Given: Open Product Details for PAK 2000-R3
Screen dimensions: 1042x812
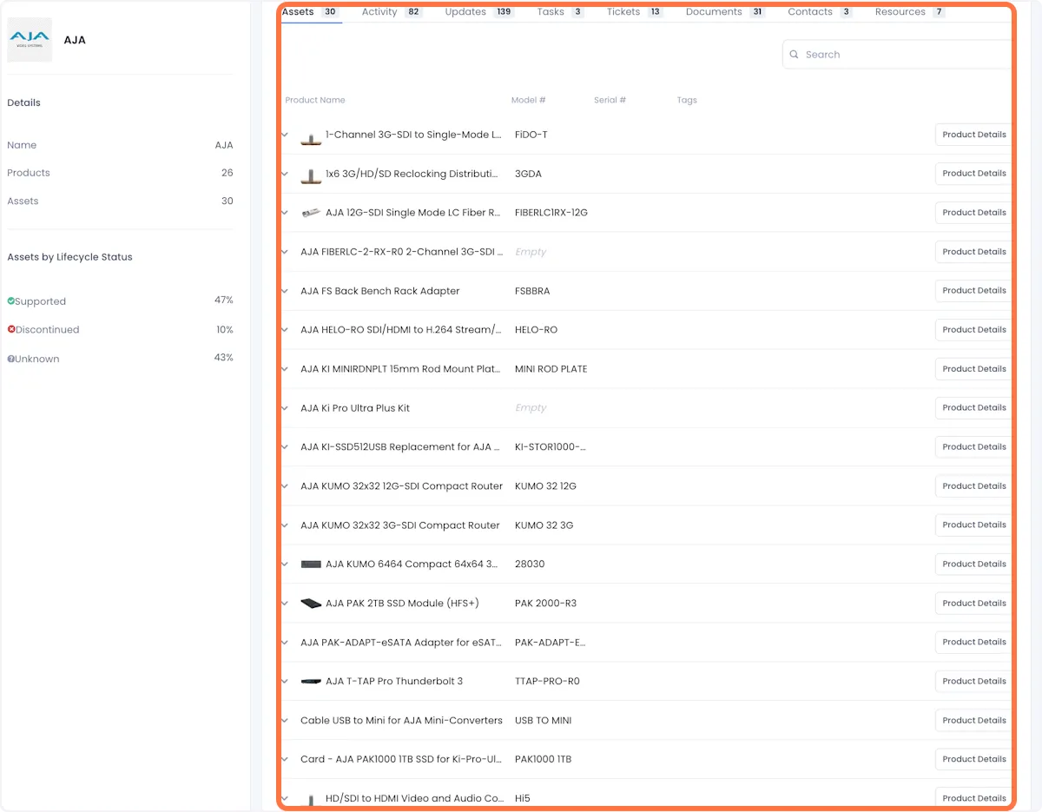Looking at the screenshot, I should [974, 603].
